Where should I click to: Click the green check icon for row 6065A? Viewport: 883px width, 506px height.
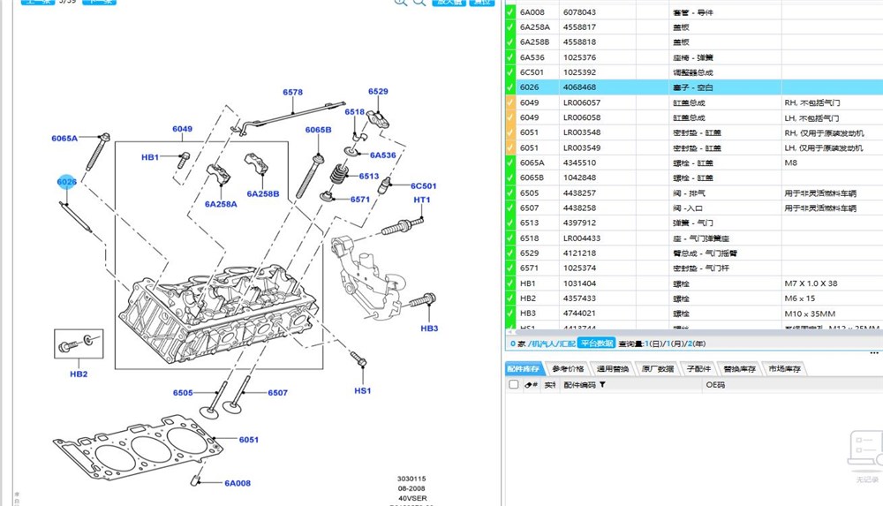(x=510, y=162)
